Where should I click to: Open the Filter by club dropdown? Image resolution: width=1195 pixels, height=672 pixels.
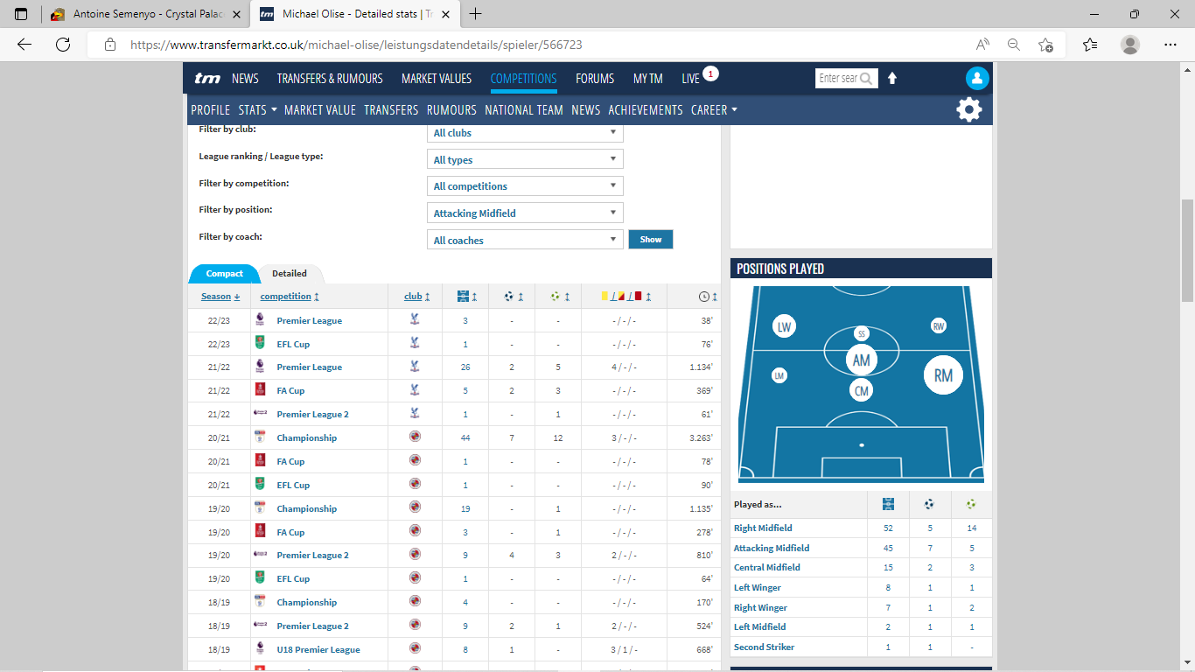[526, 133]
